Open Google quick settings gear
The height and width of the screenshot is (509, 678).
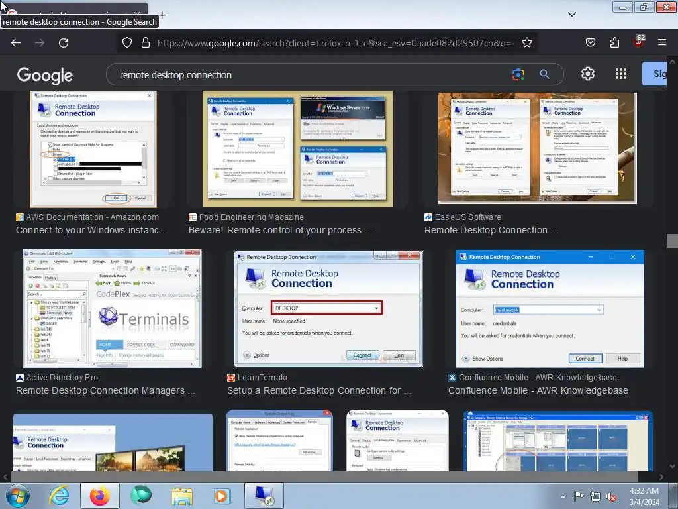(x=588, y=74)
